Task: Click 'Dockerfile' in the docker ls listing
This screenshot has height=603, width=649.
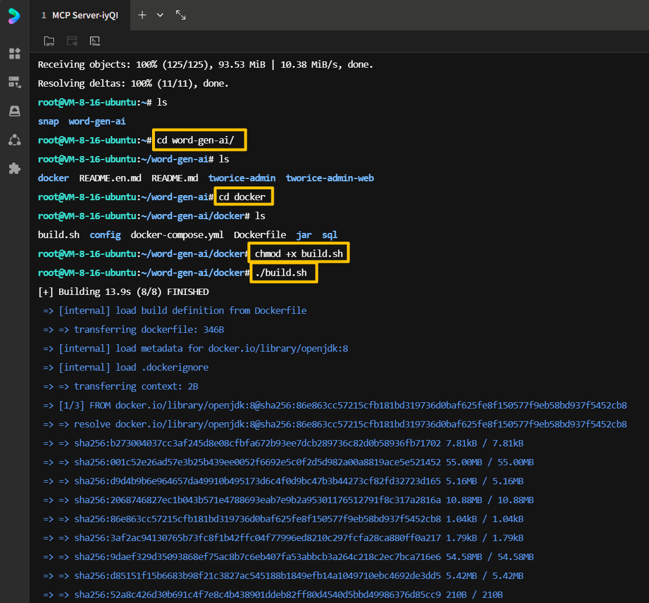Action: coord(259,235)
